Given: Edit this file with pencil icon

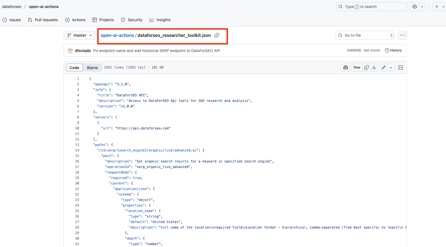Looking at the screenshot, I should 384,67.
